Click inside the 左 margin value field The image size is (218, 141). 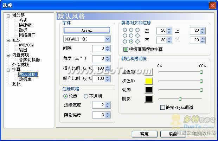pos(161,31)
